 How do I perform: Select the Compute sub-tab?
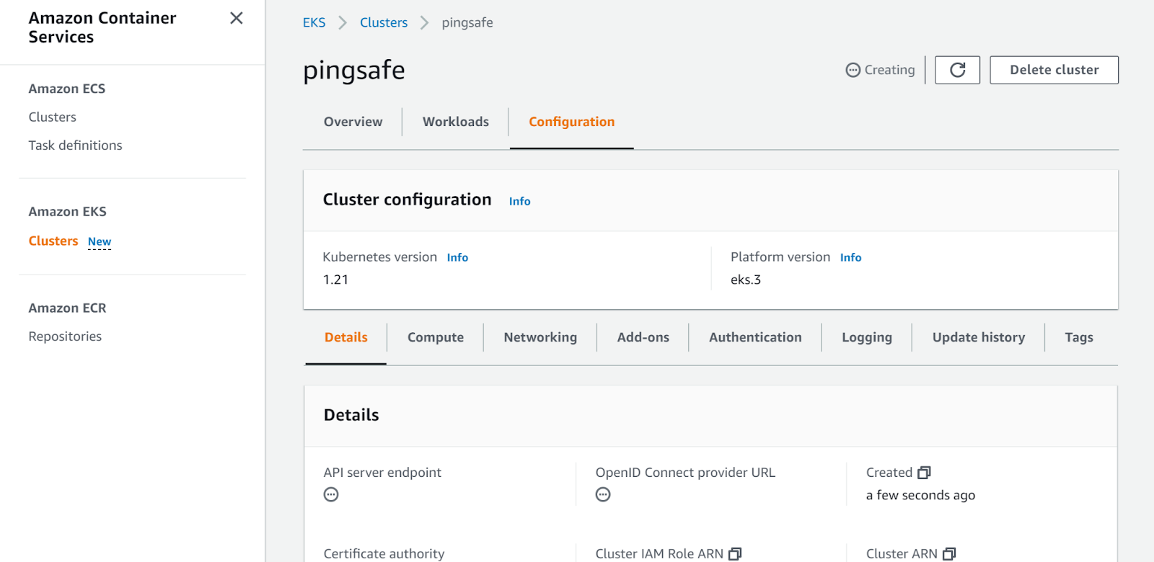point(435,337)
